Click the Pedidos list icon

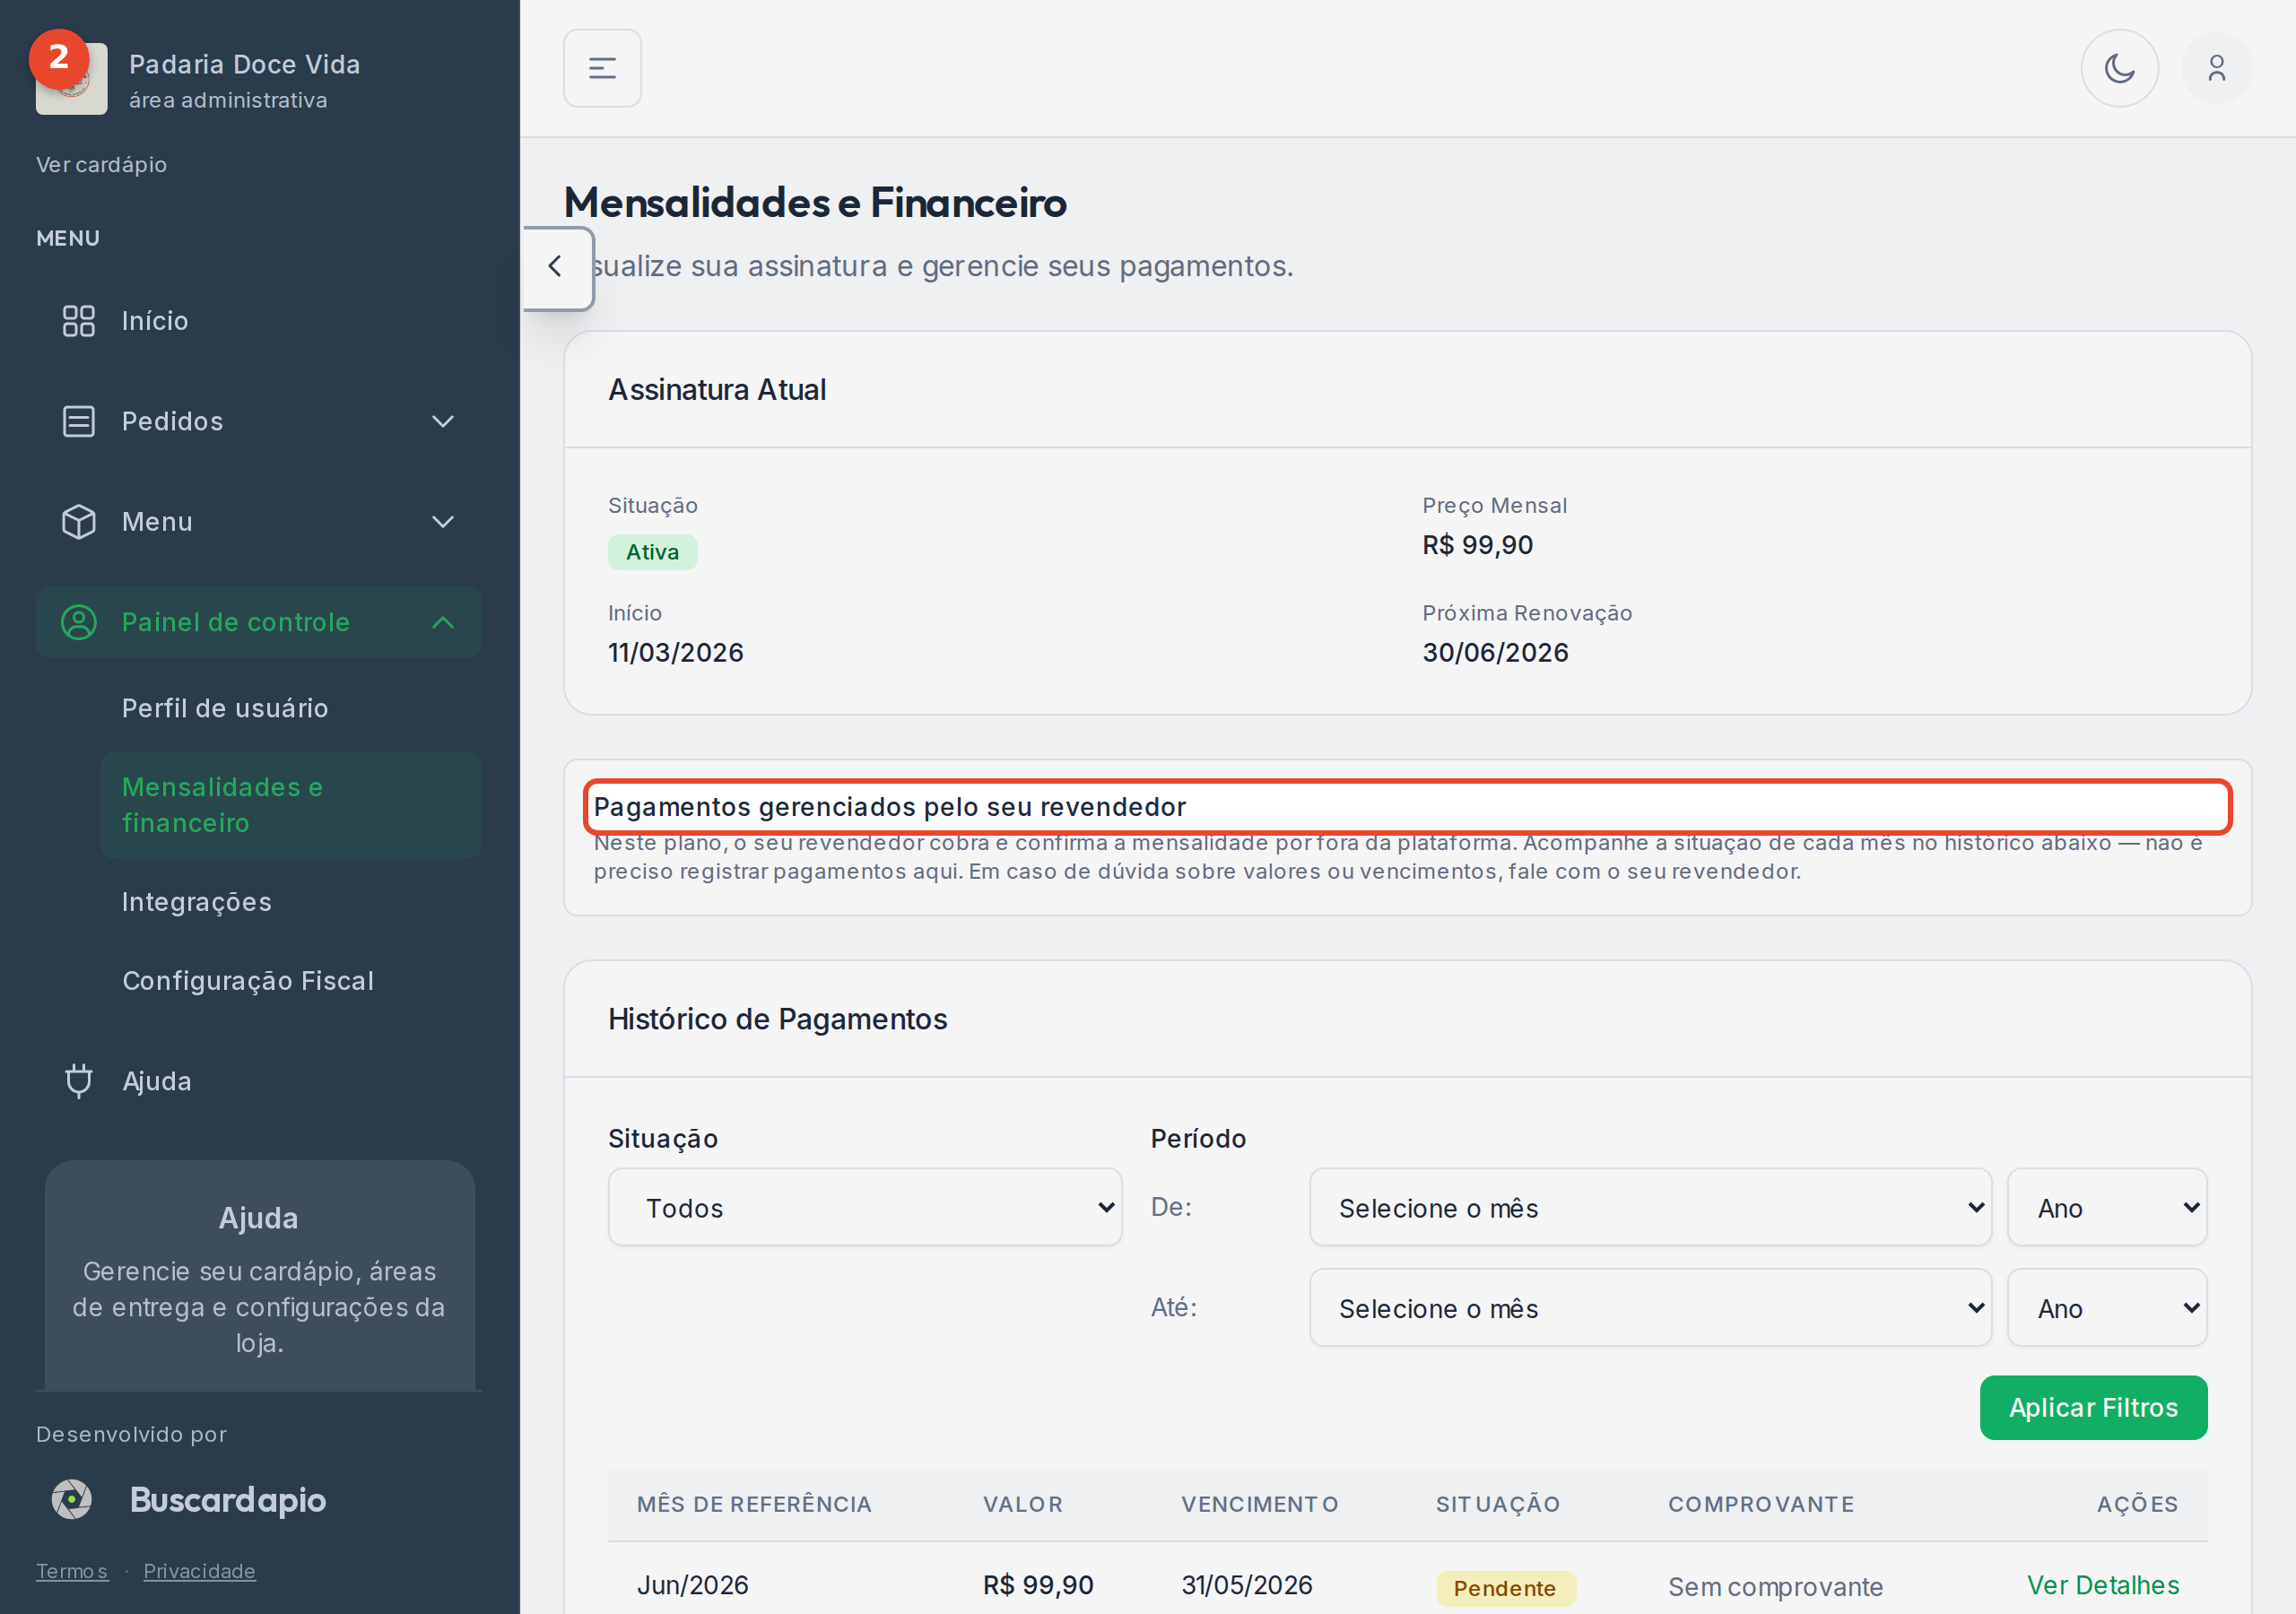79,421
